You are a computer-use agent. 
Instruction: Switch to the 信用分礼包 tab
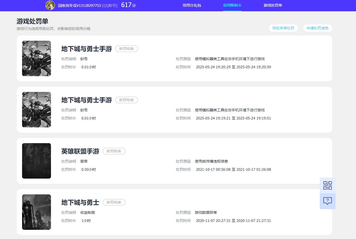[x=192, y=5]
